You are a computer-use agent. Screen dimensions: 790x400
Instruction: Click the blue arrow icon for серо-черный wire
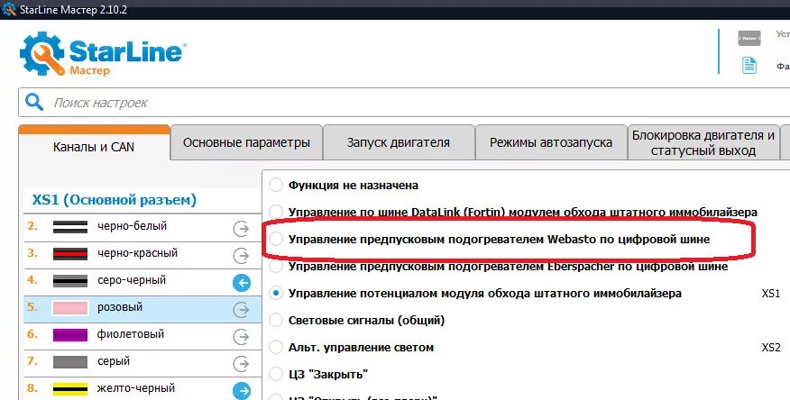[x=242, y=283]
